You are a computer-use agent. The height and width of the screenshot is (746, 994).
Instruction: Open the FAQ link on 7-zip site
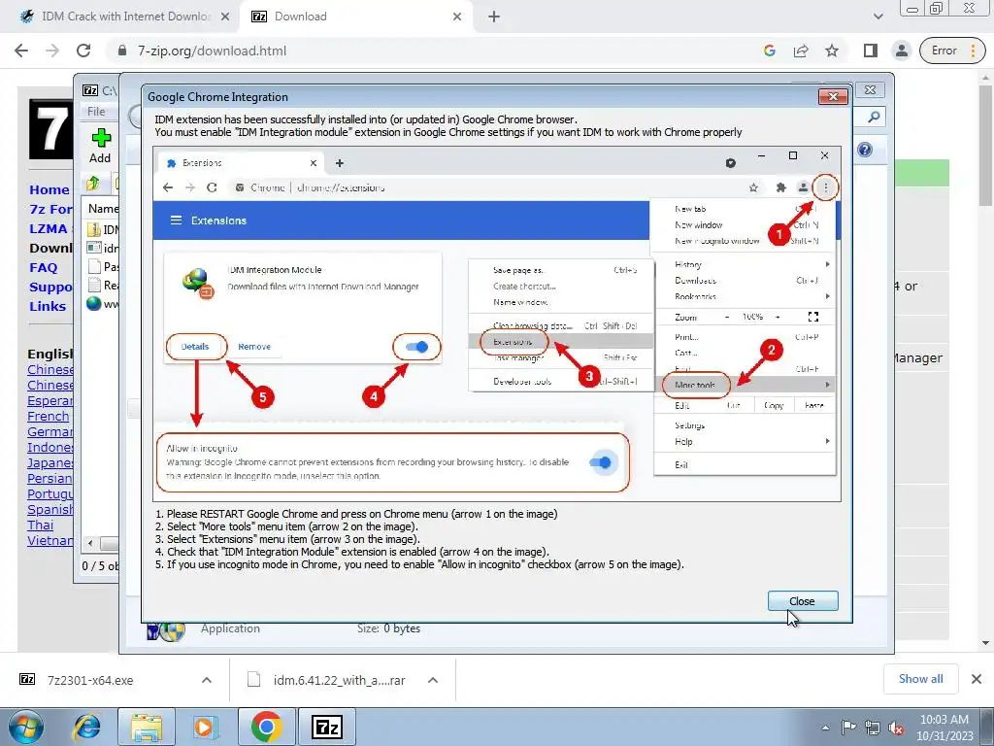(x=43, y=267)
